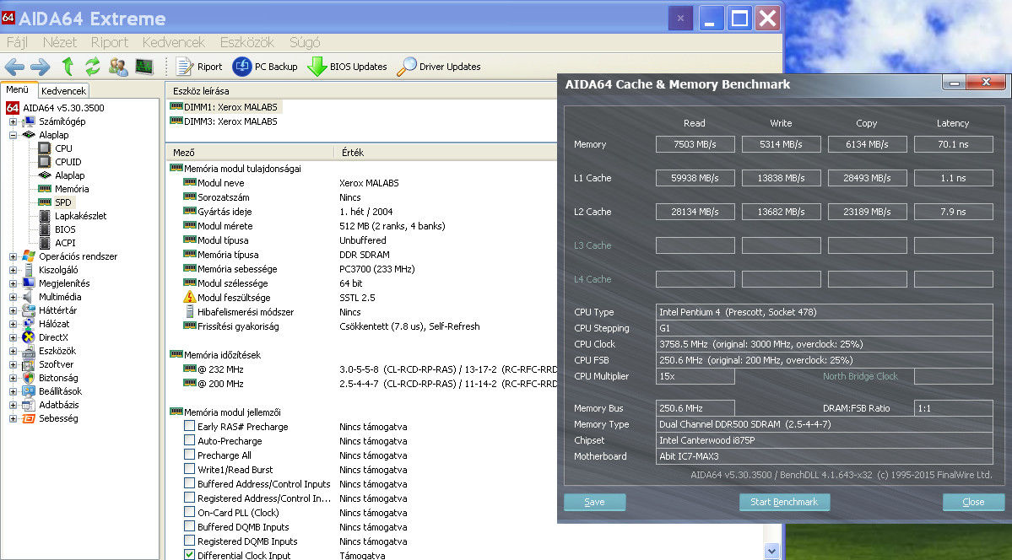Screen dimensions: 1012x560
Task: Click the Start Benchmark button
Action: click(x=784, y=502)
